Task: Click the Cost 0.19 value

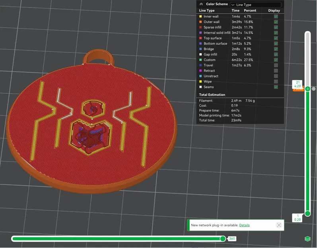Action: point(234,106)
